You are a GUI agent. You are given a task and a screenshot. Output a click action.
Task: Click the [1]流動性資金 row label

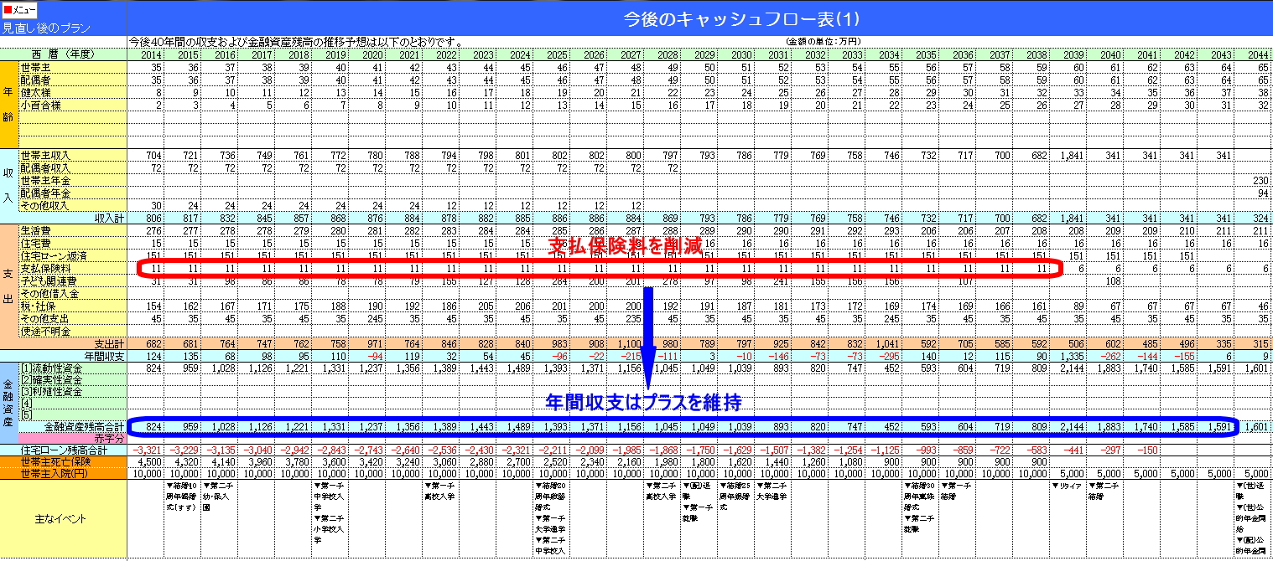[52, 368]
